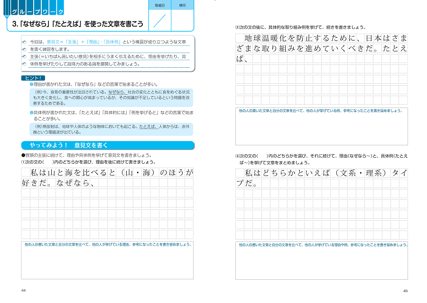This screenshot has height=303, width=427.
Task: Click page number 45
Action: [406, 291]
